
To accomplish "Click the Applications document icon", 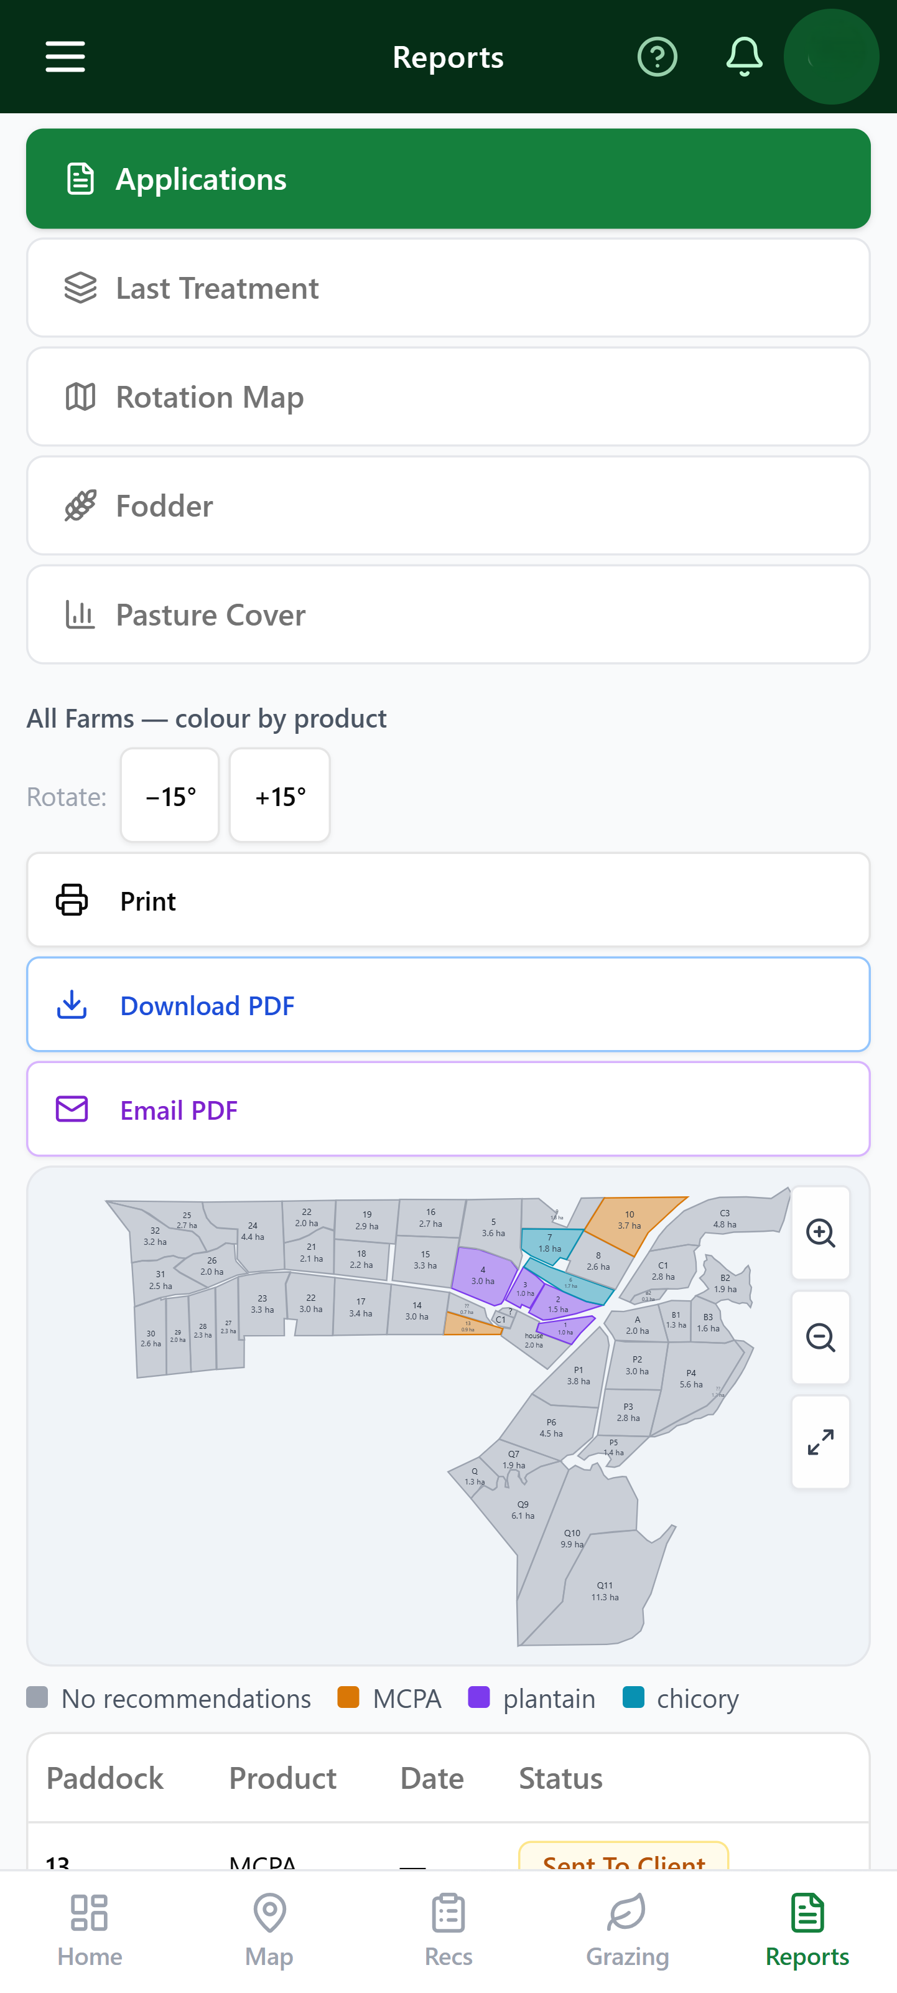I will [80, 179].
